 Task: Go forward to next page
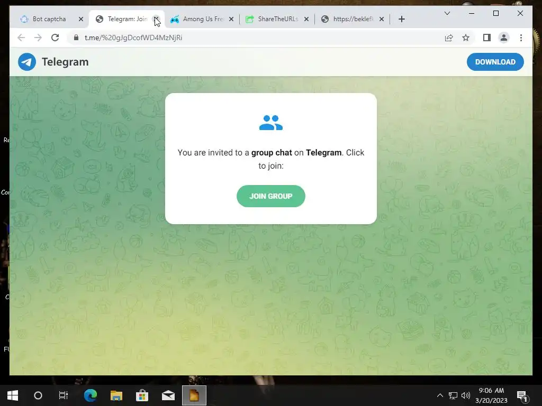pos(38,38)
